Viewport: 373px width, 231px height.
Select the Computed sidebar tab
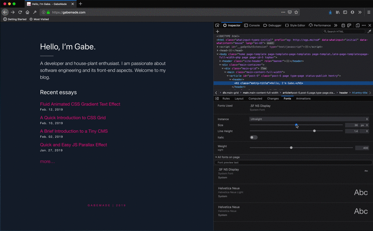point(255,99)
